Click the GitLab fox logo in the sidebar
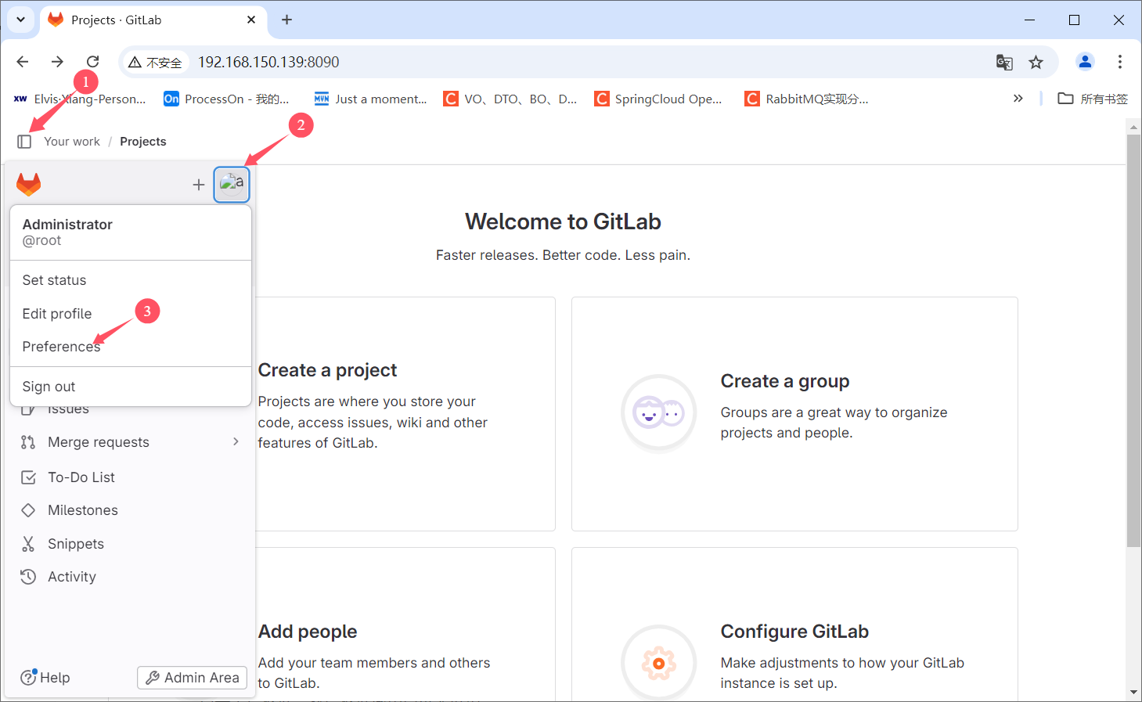 pos(29,185)
